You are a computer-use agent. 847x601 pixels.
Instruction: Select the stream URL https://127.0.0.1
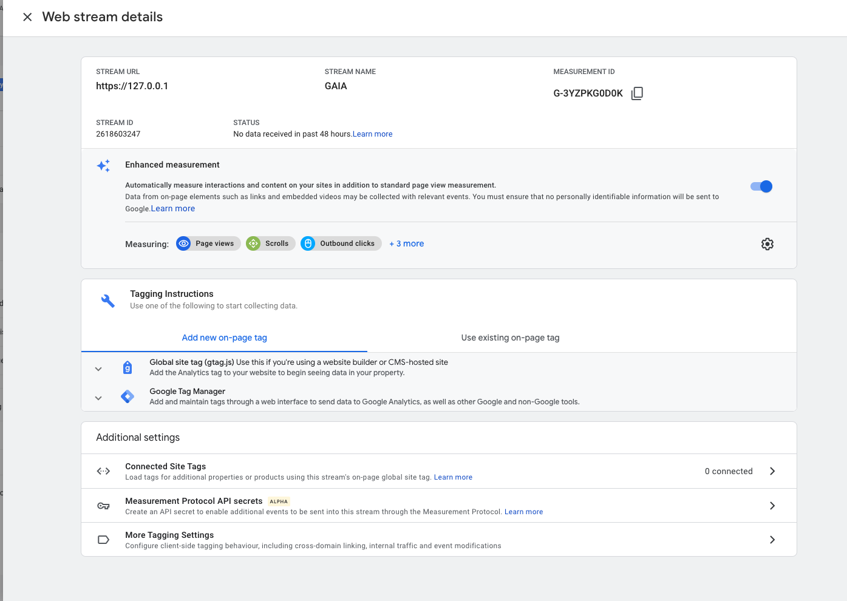(132, 86)
